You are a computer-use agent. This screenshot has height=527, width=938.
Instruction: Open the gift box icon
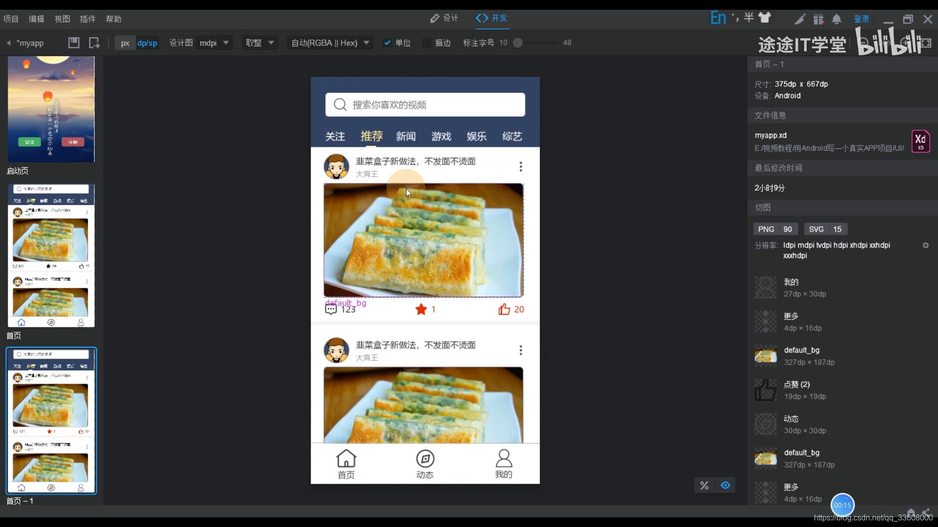tap(818, 19)
